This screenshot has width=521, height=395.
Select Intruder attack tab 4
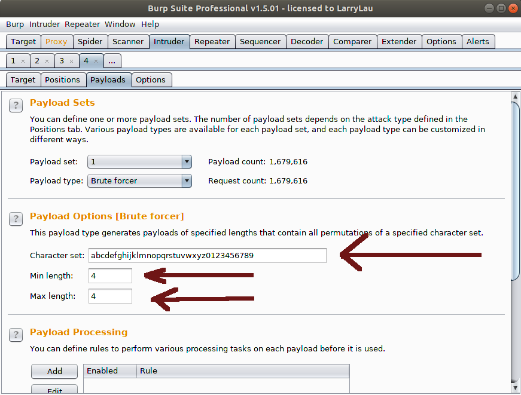86,61
